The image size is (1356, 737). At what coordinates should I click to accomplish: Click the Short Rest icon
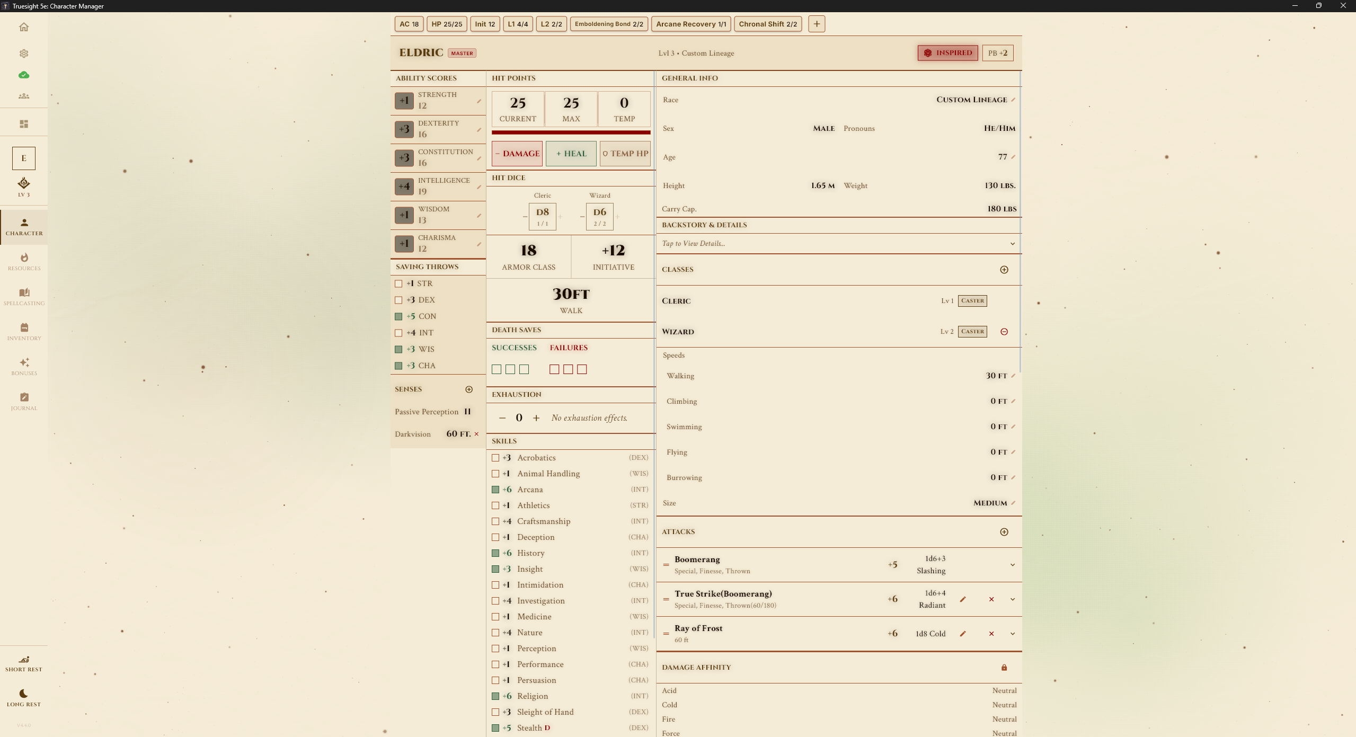(24, 660)
